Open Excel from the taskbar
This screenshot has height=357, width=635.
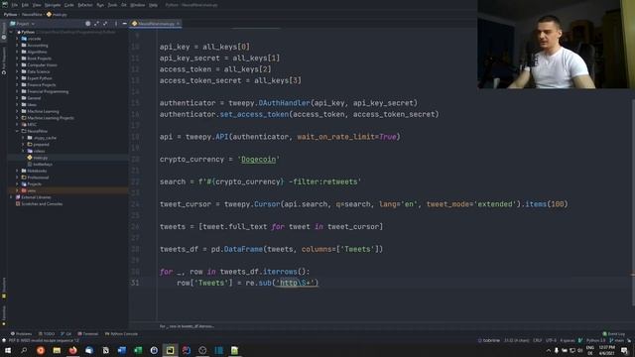point(138,350)
